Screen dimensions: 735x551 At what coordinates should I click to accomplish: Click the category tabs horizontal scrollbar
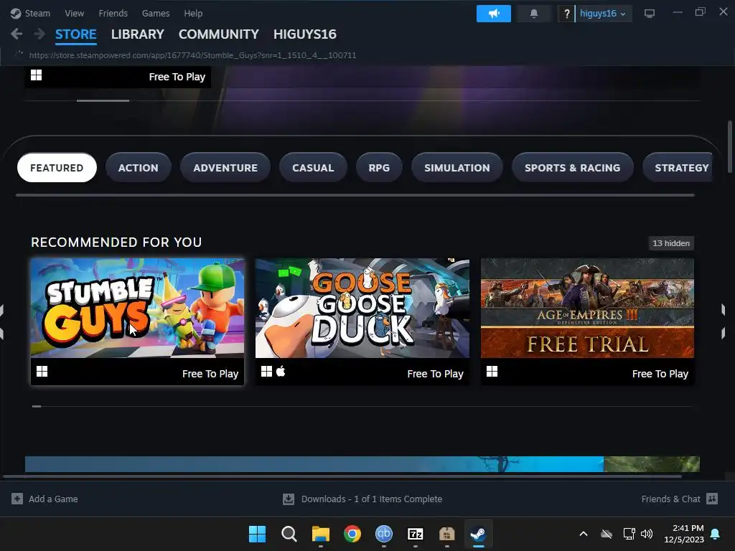coord(355,195)
